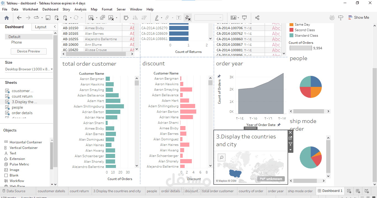Open the ship mode order sheet tab

tap(300, 191)
